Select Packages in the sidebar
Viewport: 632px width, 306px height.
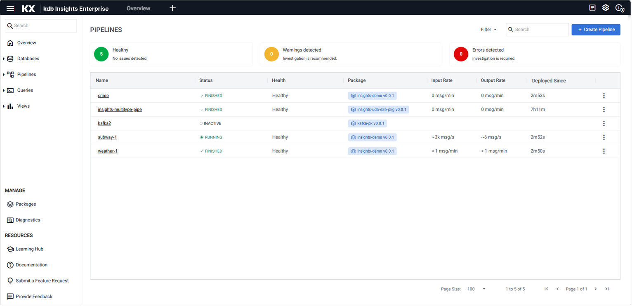pyautogui.click(x=26, y=204)
